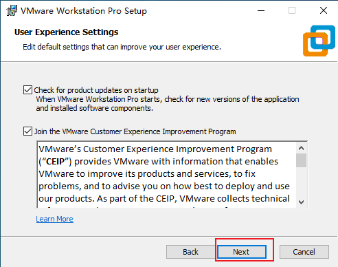
Task: Proceed by clicking the Next button
Action: click(x=242, y=252)
